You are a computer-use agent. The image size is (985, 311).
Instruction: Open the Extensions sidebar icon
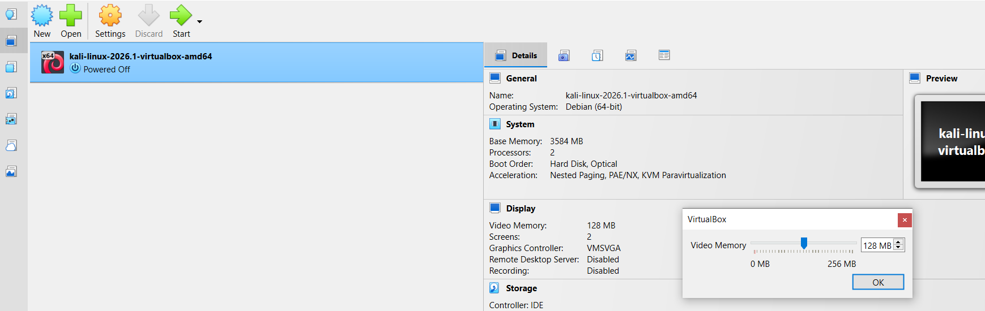11,67
